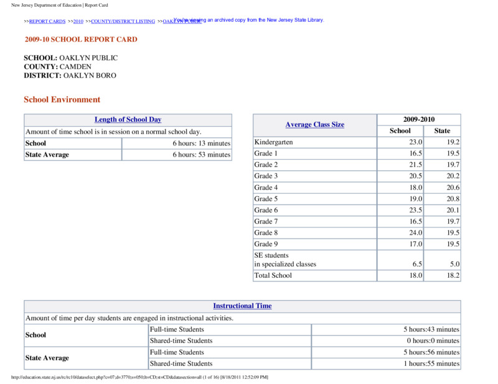This screenshot has height=384, width=498.
Task: Click Kindergarten school value "23.0"
Action: click(415, 142)
